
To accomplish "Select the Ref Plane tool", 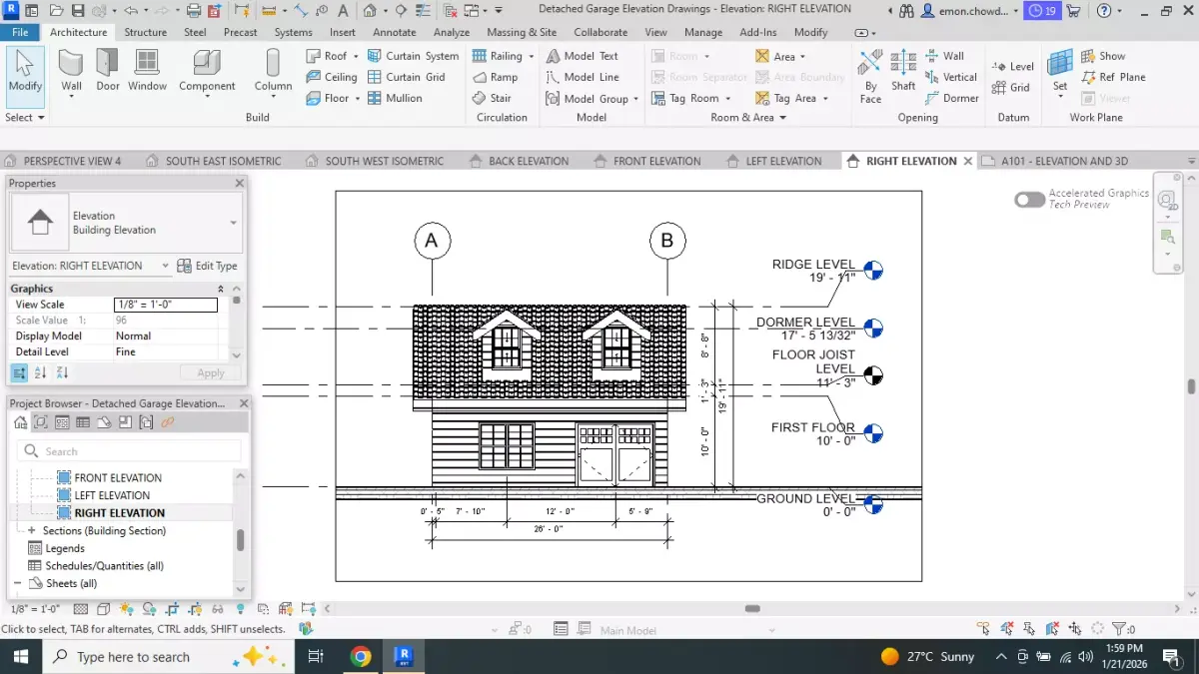I will tap(1113, 77).
